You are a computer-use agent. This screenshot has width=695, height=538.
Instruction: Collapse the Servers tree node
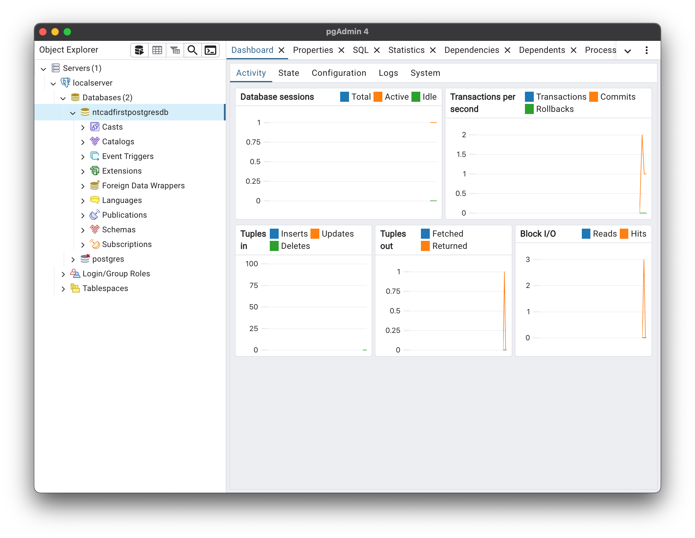tap(44, 69)
